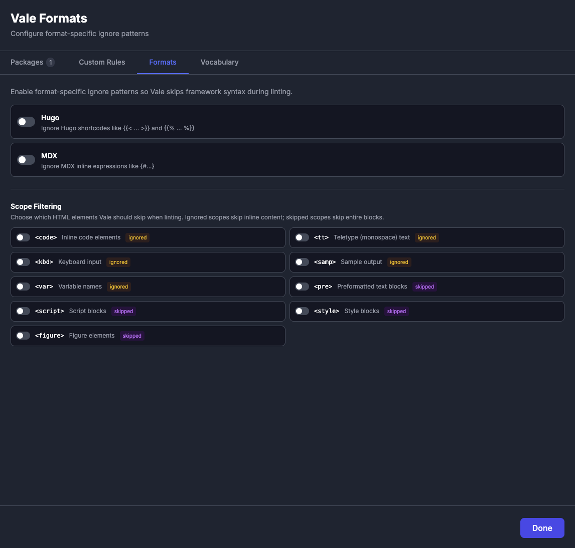Enable the Hugo shortcodes toggle
The width and height of the screenshot is (575, 548).
tap(26, 122)
